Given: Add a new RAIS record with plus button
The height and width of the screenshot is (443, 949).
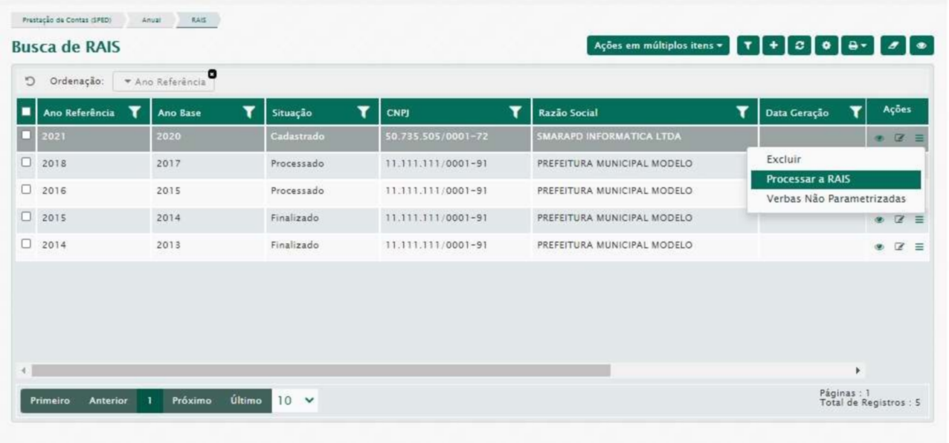Looking at the screenshot, I should pyautogui.click(x=774, y=46).
